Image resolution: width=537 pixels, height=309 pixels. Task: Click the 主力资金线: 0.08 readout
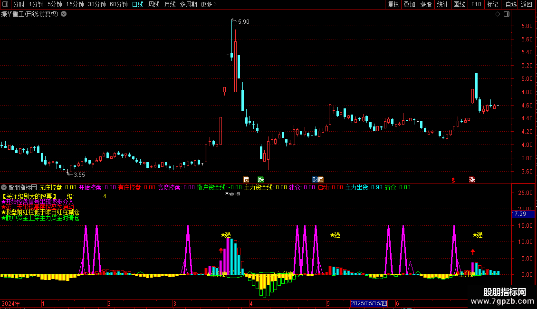(x=266, y=187)
